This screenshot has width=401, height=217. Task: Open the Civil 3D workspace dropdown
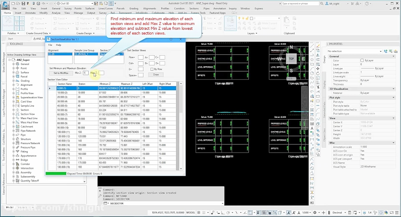75,4
